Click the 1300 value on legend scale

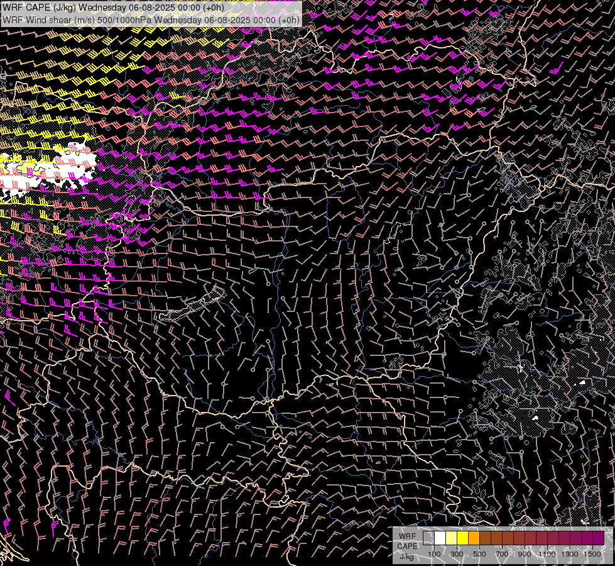570,554
